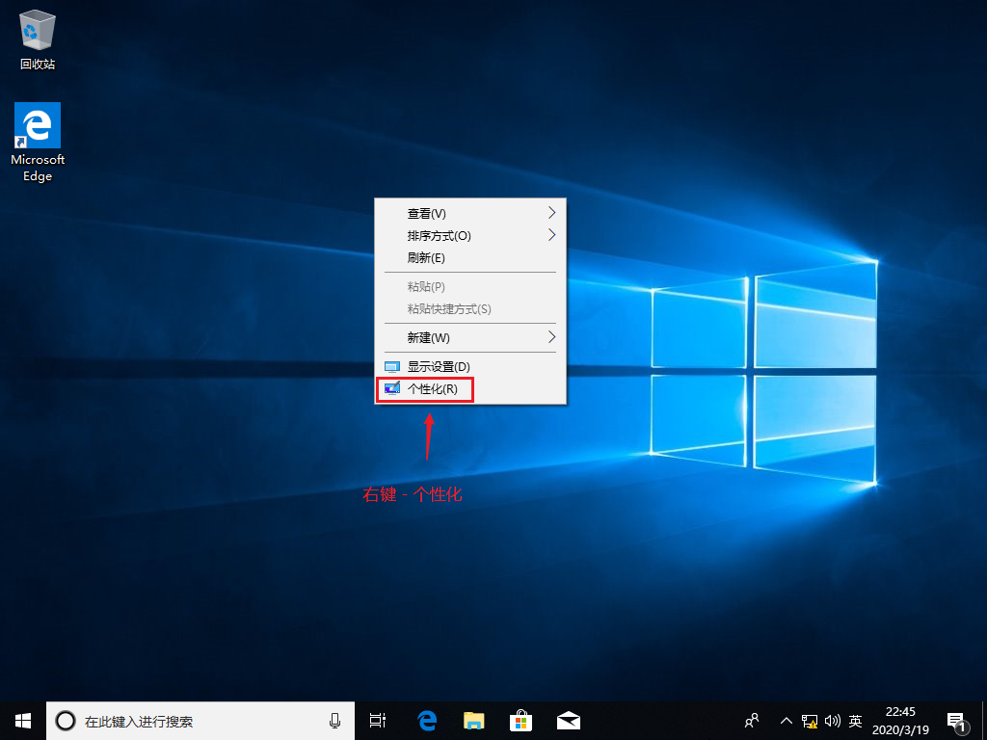Launch Edge from the taskbar
Viewport: 987px width, 740px height.
pyautogui.click(x=427, y=720)
